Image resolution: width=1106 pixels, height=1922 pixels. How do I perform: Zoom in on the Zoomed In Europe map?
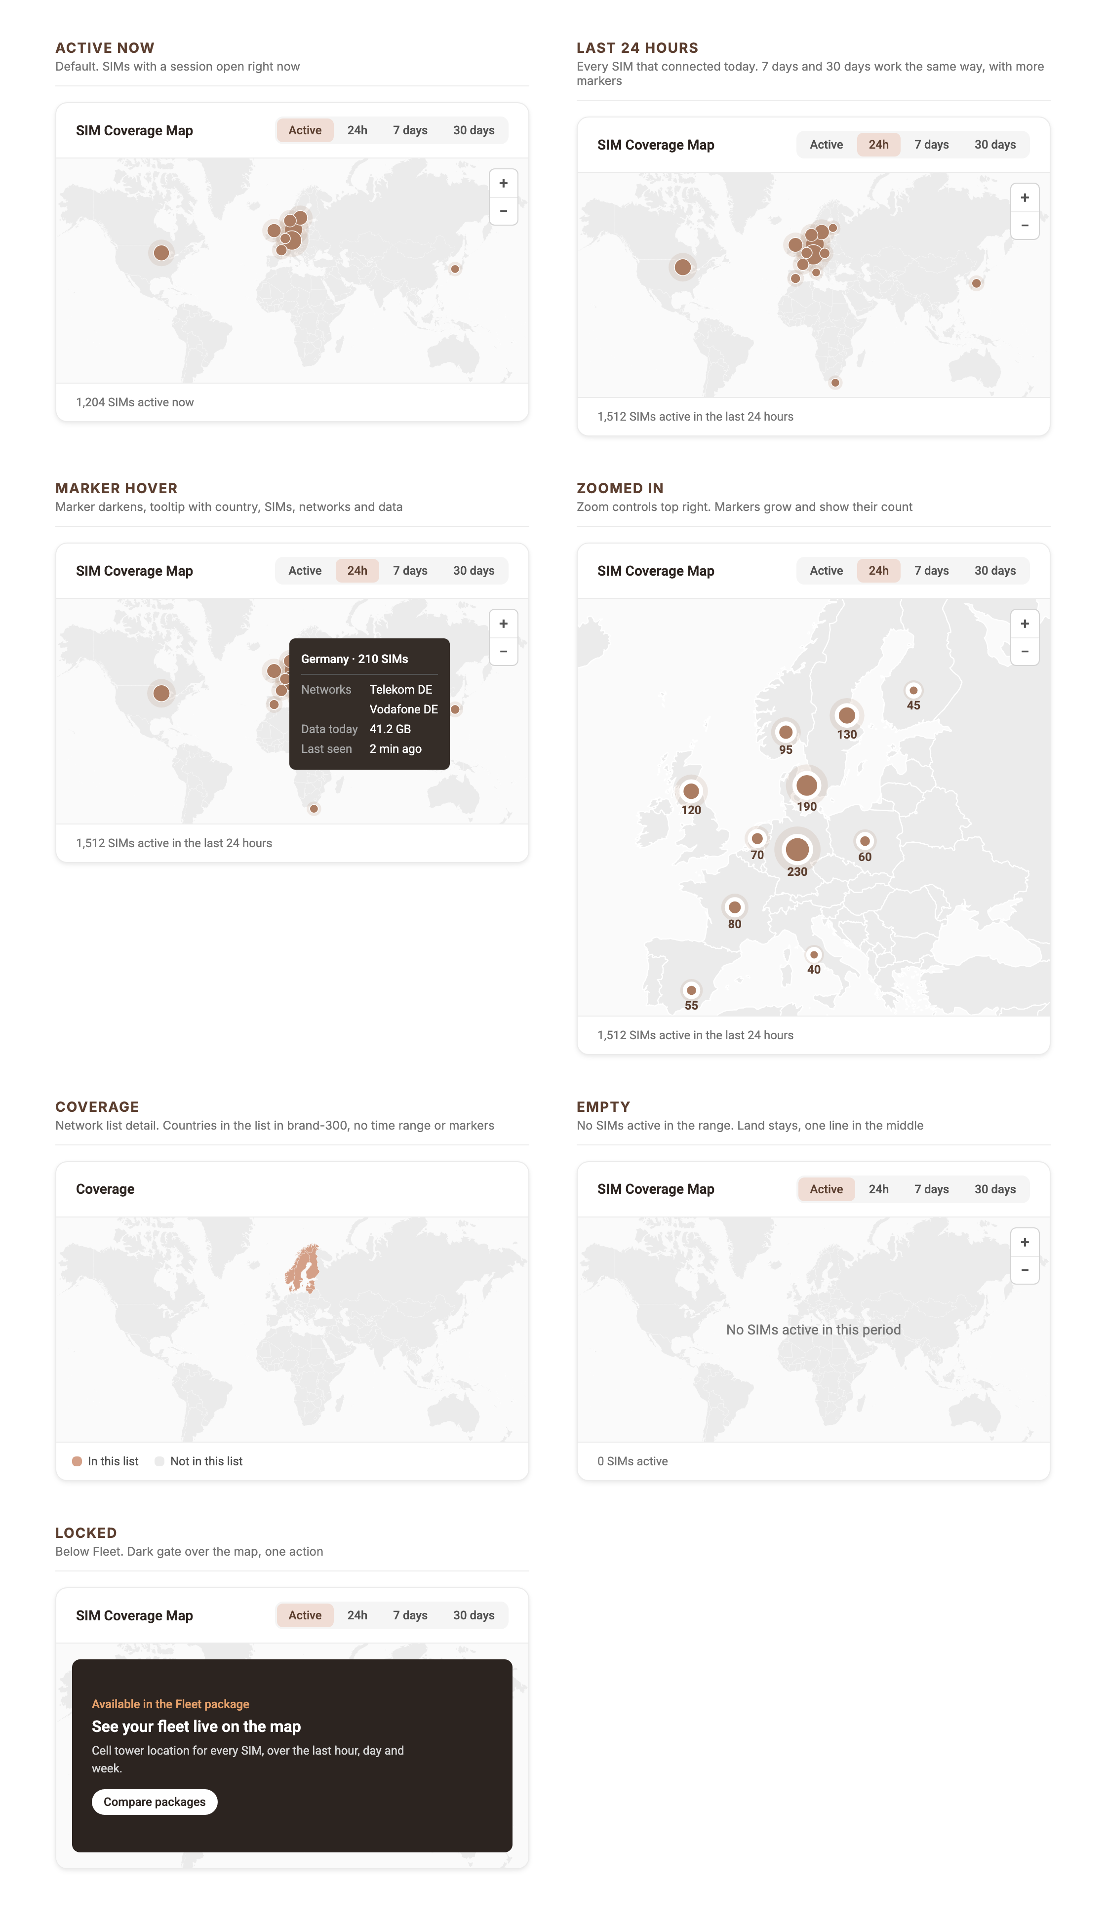pos(1025,624)
